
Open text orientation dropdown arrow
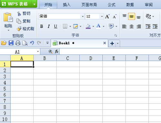153,17
